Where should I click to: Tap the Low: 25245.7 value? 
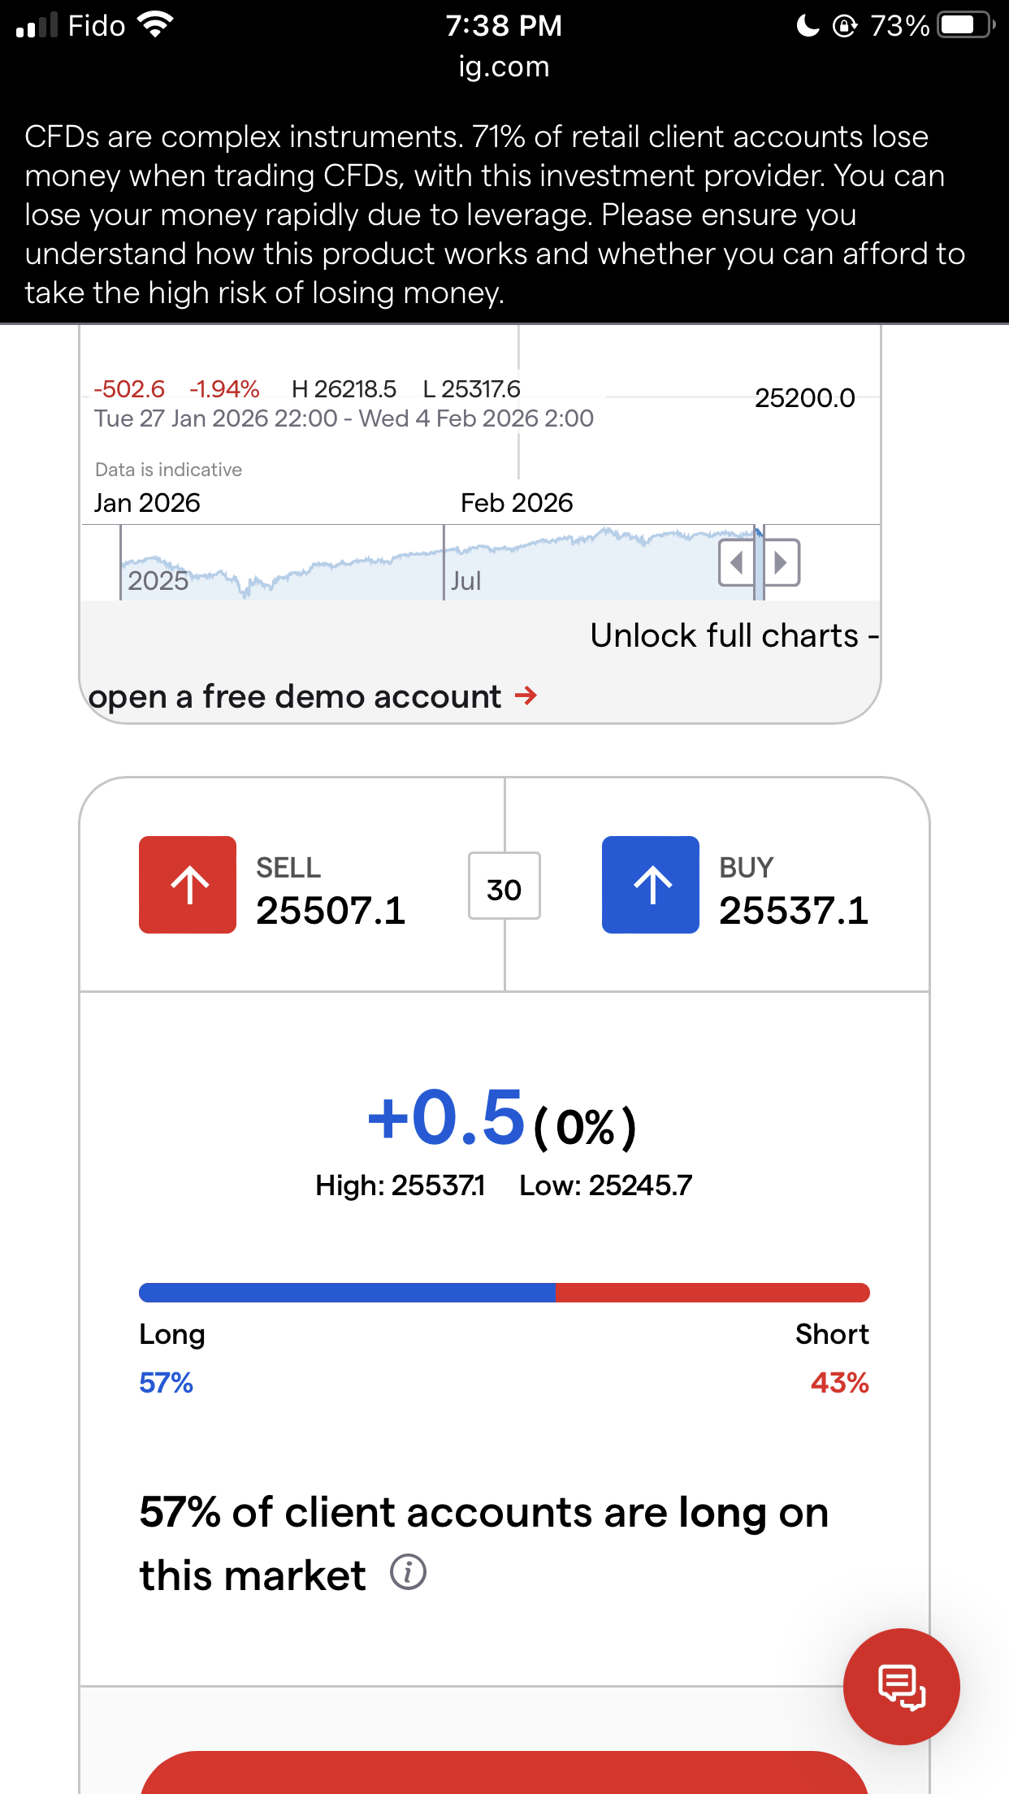click(x=606, y=1185)
